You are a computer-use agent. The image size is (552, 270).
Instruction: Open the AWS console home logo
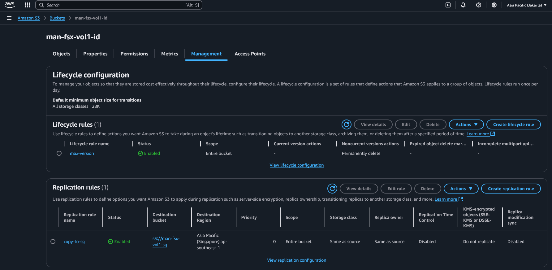[10, 5]
